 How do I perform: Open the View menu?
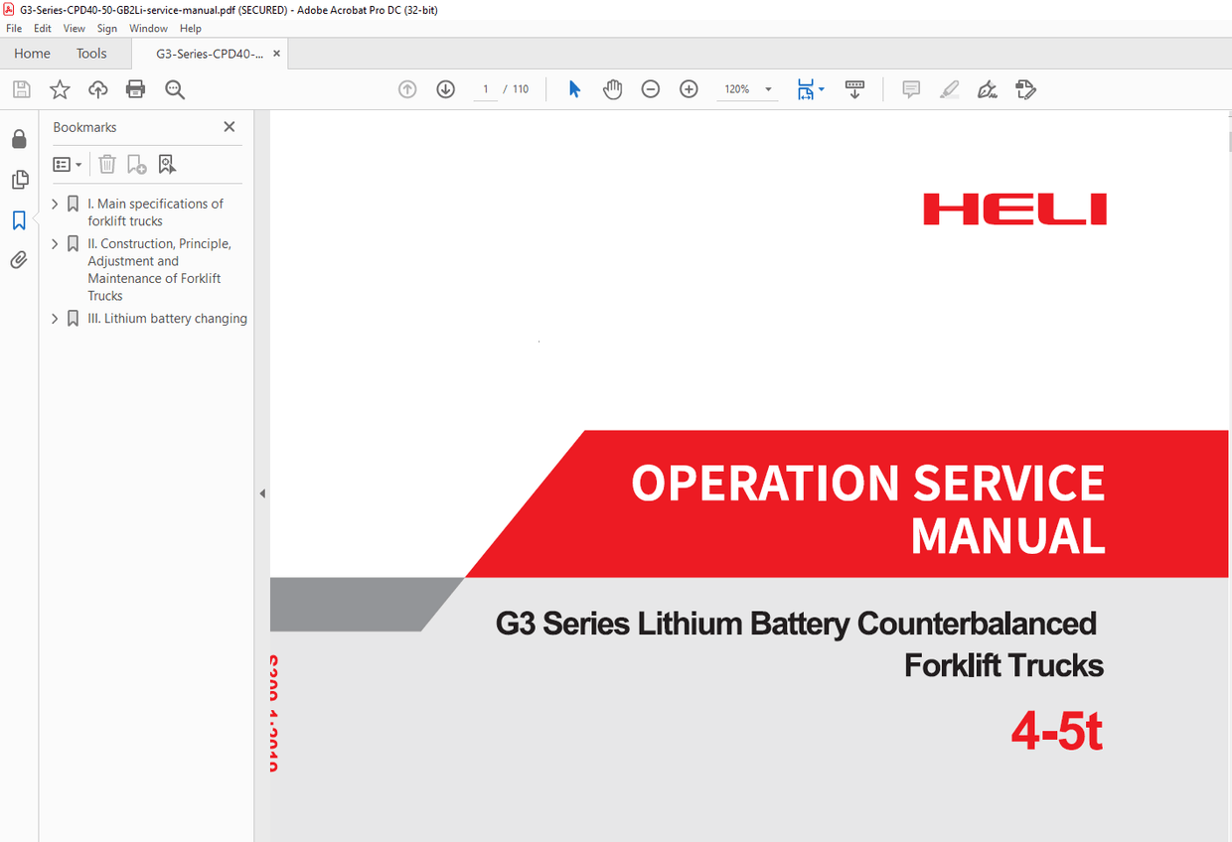pyautogui.click(x=74, y=28)
